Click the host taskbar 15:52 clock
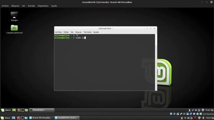Image resolution: width=214 pixels, height=120 pixels. point(208,118)
